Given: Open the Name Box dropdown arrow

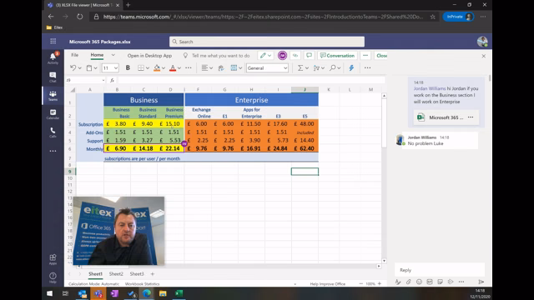Looking at the screenshot, I should point(103,80).
